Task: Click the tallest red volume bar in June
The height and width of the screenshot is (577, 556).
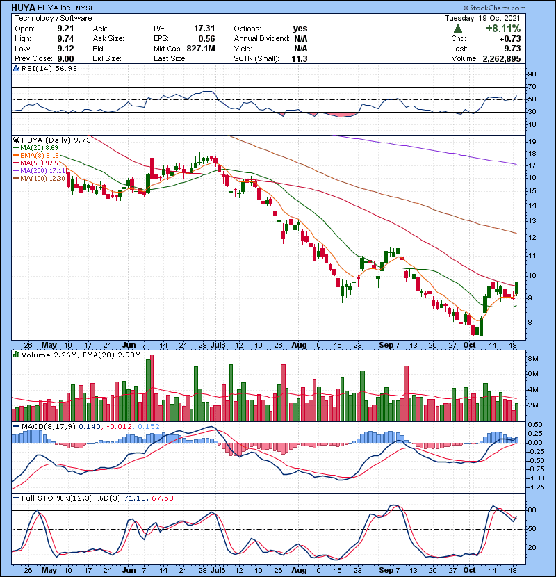Action: (152, 388)
